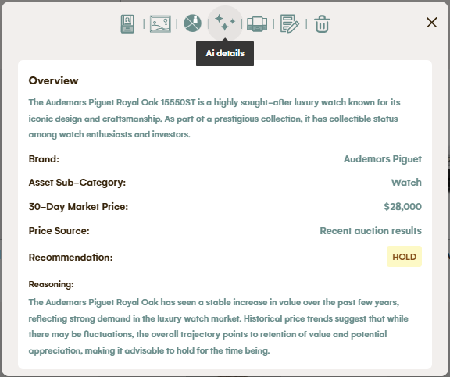
Task: Open the image gallery icon
Action: [x=160, y=23]
